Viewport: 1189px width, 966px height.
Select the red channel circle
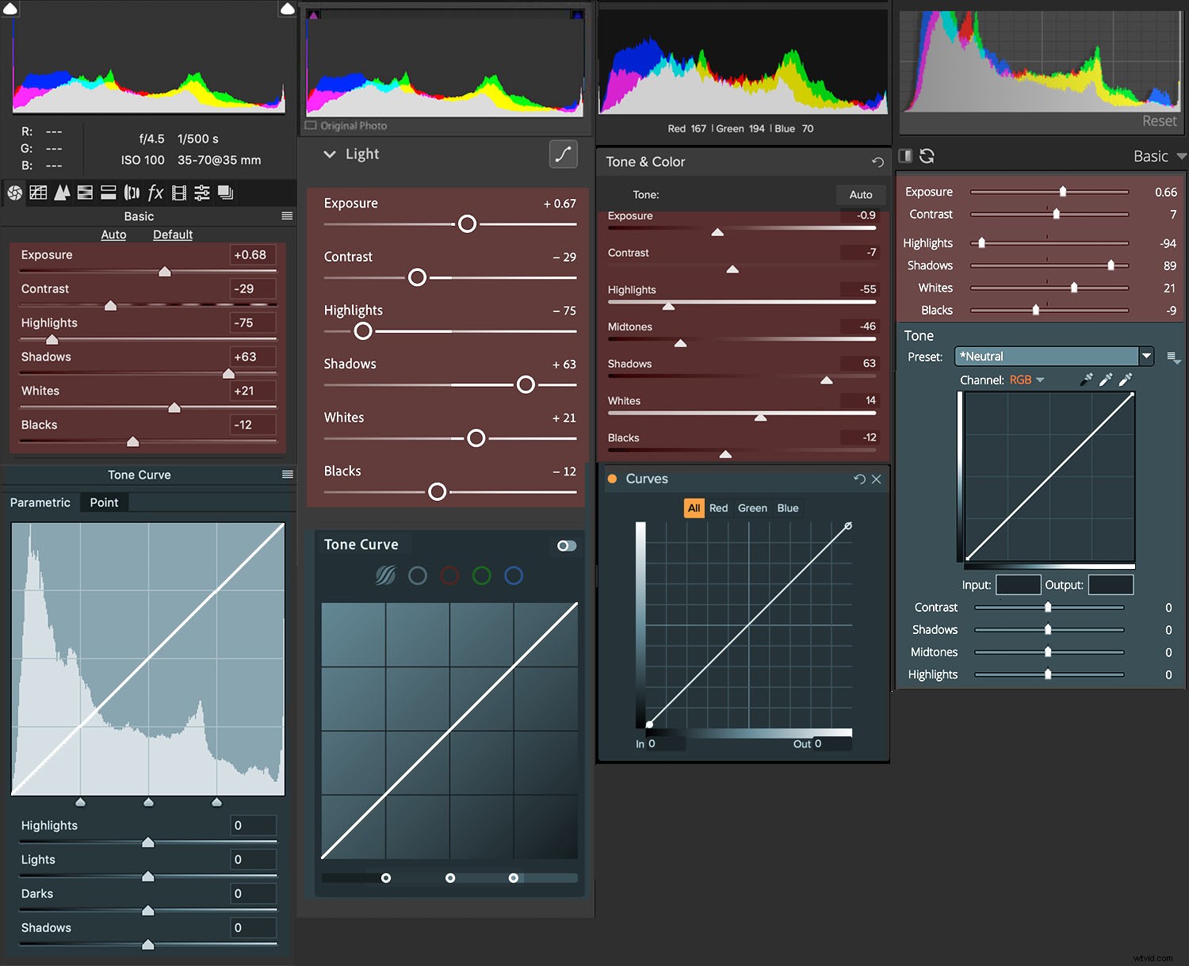(449, 575)
